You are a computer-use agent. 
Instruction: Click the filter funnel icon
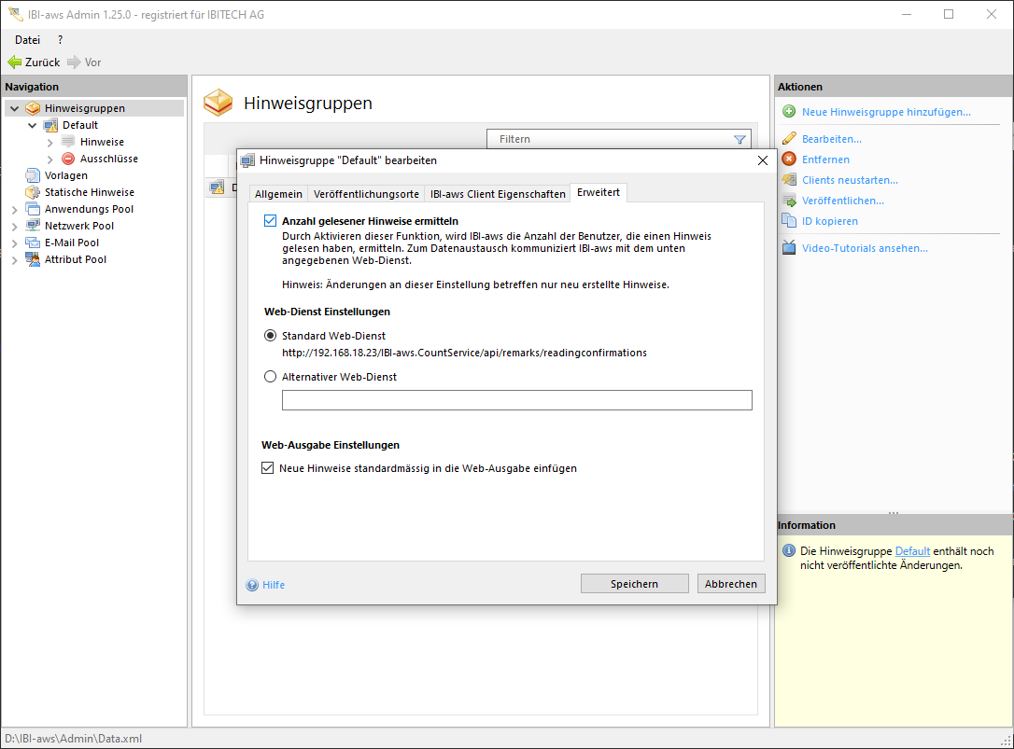tap(739, 140)
